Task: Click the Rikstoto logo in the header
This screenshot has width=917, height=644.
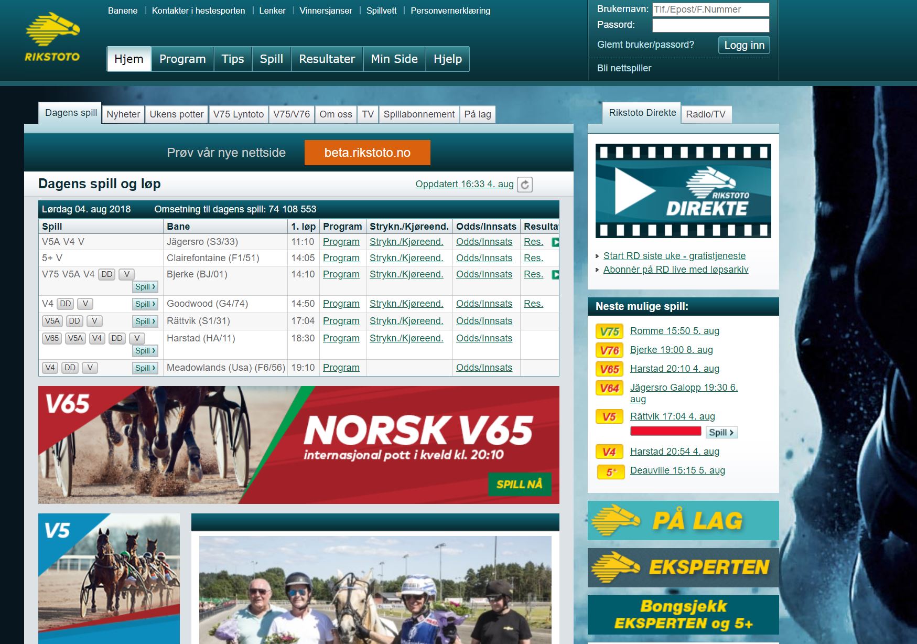Action: pyautogui.click(x=52, y=37)
